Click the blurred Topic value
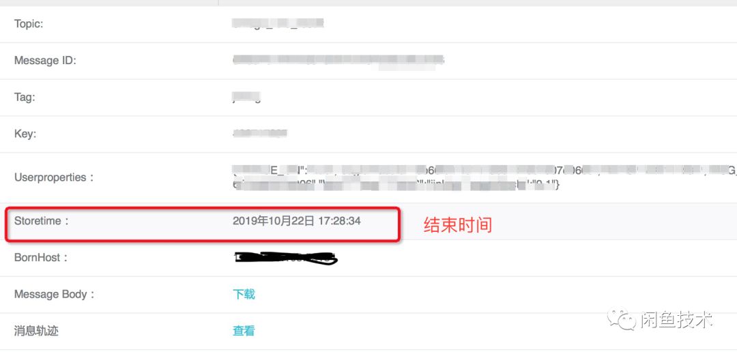This screenshot has width=737, height=352. [278, 23]
